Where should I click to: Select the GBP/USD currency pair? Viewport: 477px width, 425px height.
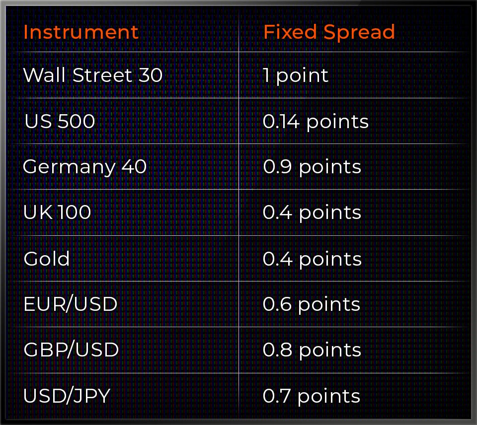tap(71, 350)
